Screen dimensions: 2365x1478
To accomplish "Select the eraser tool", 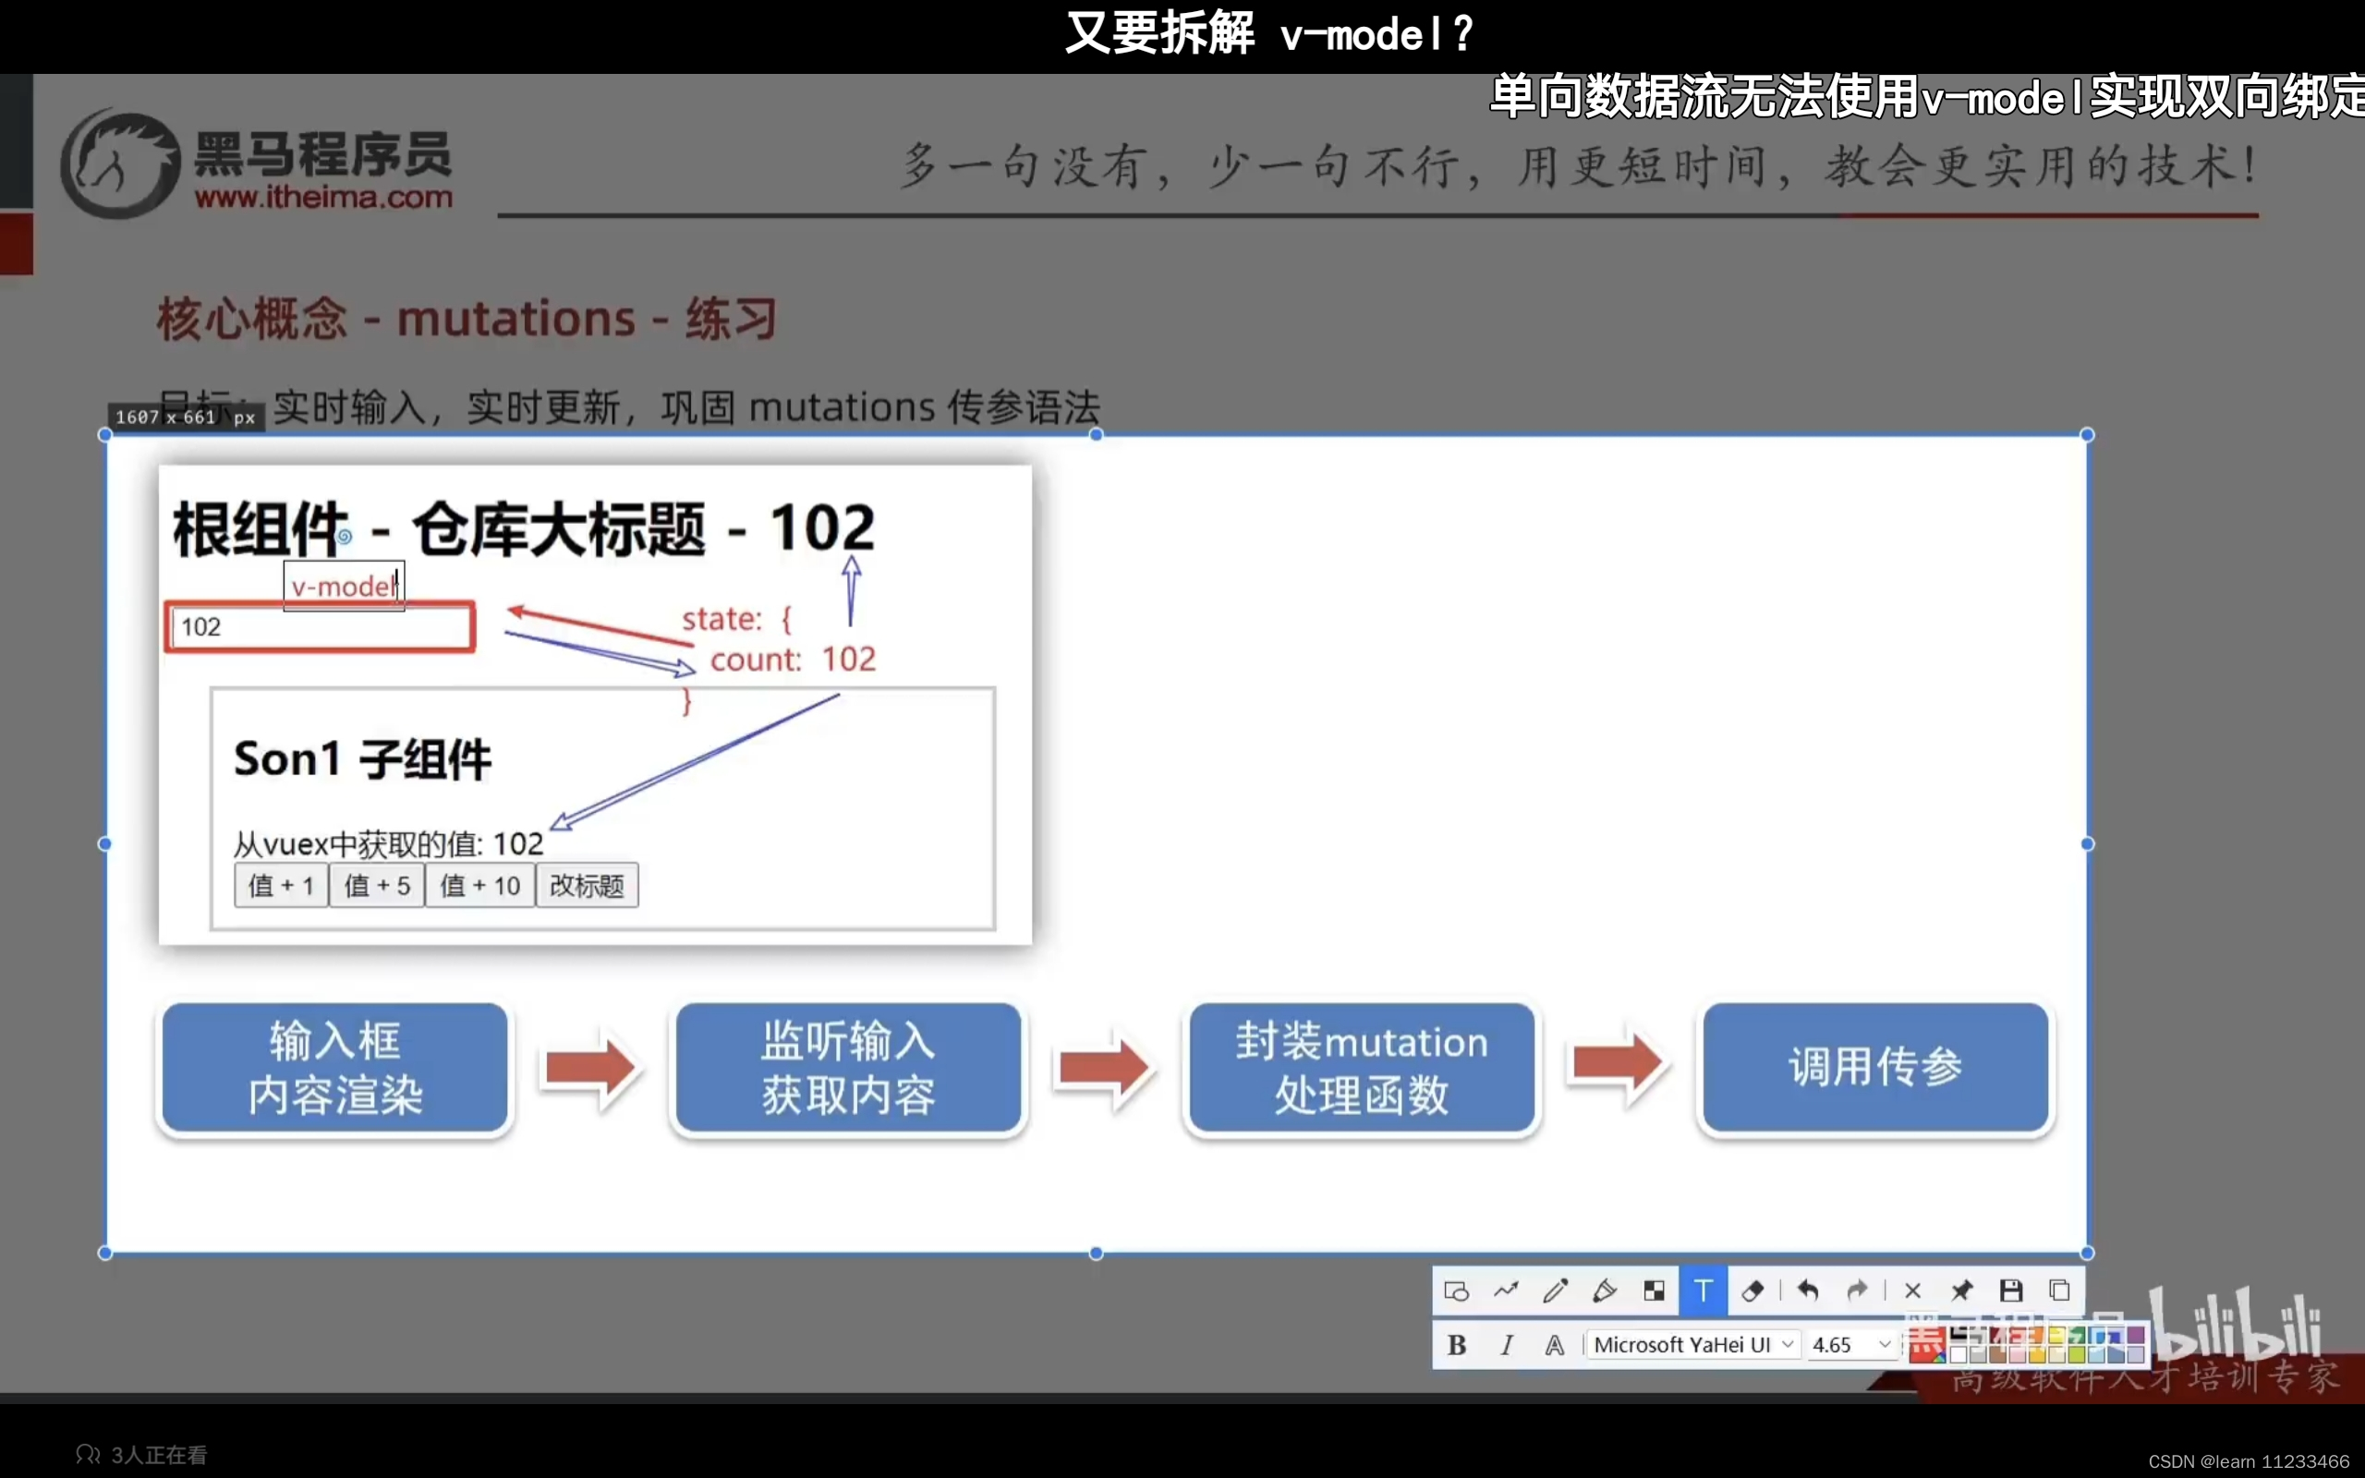I will 1753,1291.
